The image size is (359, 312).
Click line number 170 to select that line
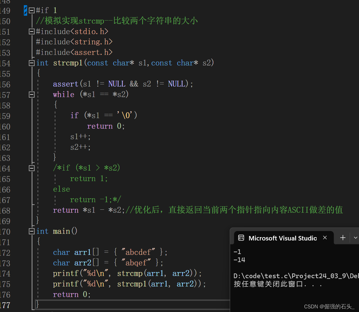click(5, 232)
